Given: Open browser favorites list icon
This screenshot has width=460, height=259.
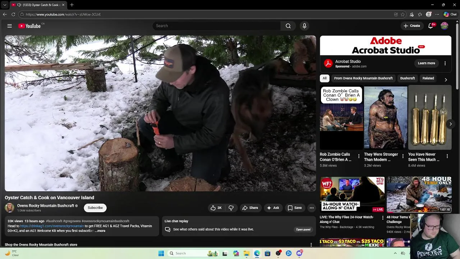Looking at the screenshot, I should 420,14.
